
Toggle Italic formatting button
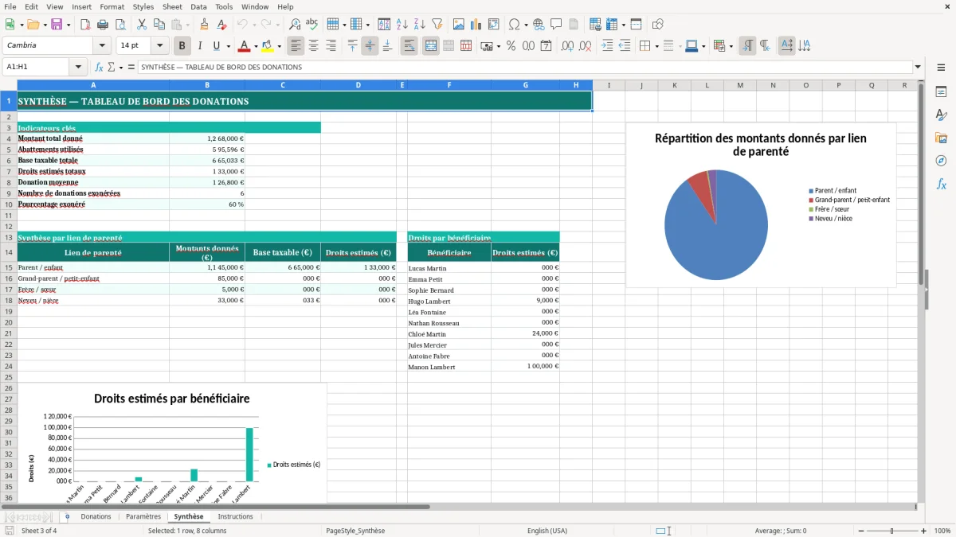199,46
